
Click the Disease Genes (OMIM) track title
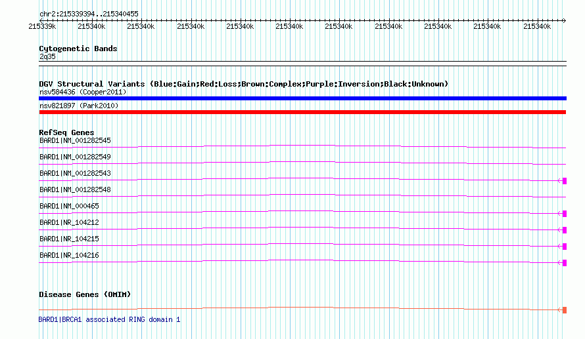(x=85, y=294)
